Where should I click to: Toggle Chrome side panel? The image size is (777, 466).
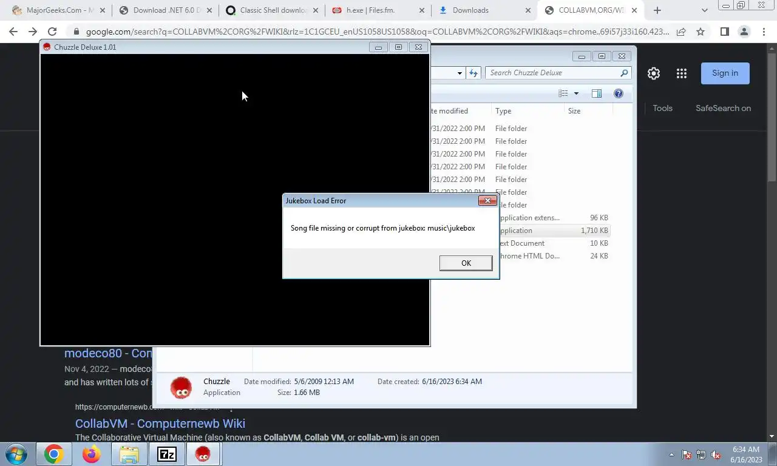point(724,32)
